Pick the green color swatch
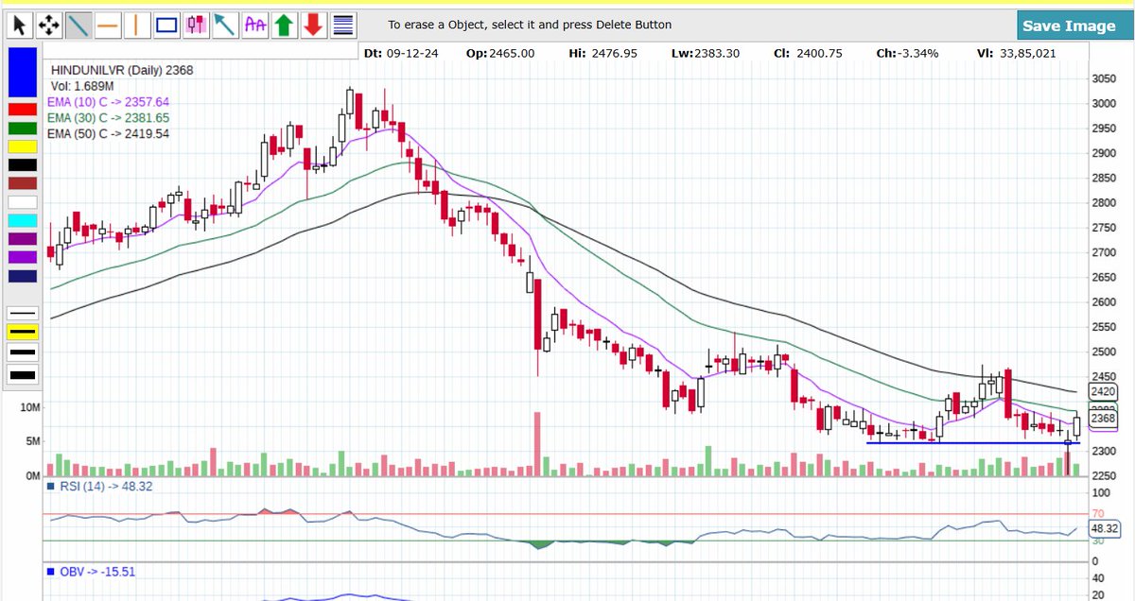 tap(23, 129)
